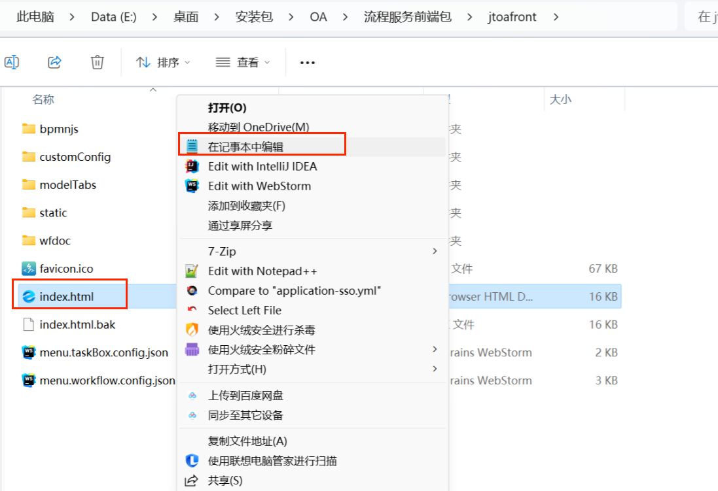Select 复制文件地址(A) menu entry
Viewport: 718px width, 491px height.
pos(247,441)
